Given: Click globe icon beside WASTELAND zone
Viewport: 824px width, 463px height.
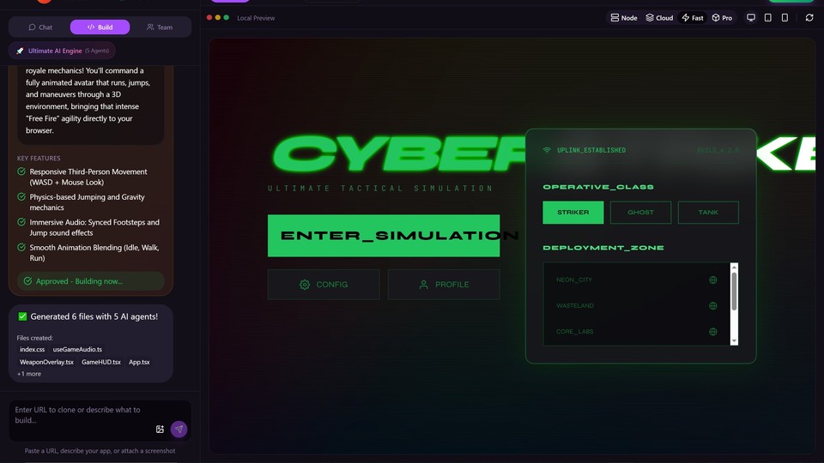Looking at the screenshot, I should tap(712, 306).
